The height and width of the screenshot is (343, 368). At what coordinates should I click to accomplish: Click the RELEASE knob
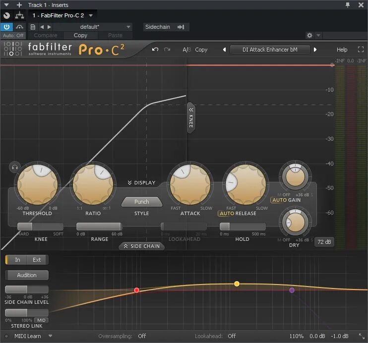tap(245, 184)
